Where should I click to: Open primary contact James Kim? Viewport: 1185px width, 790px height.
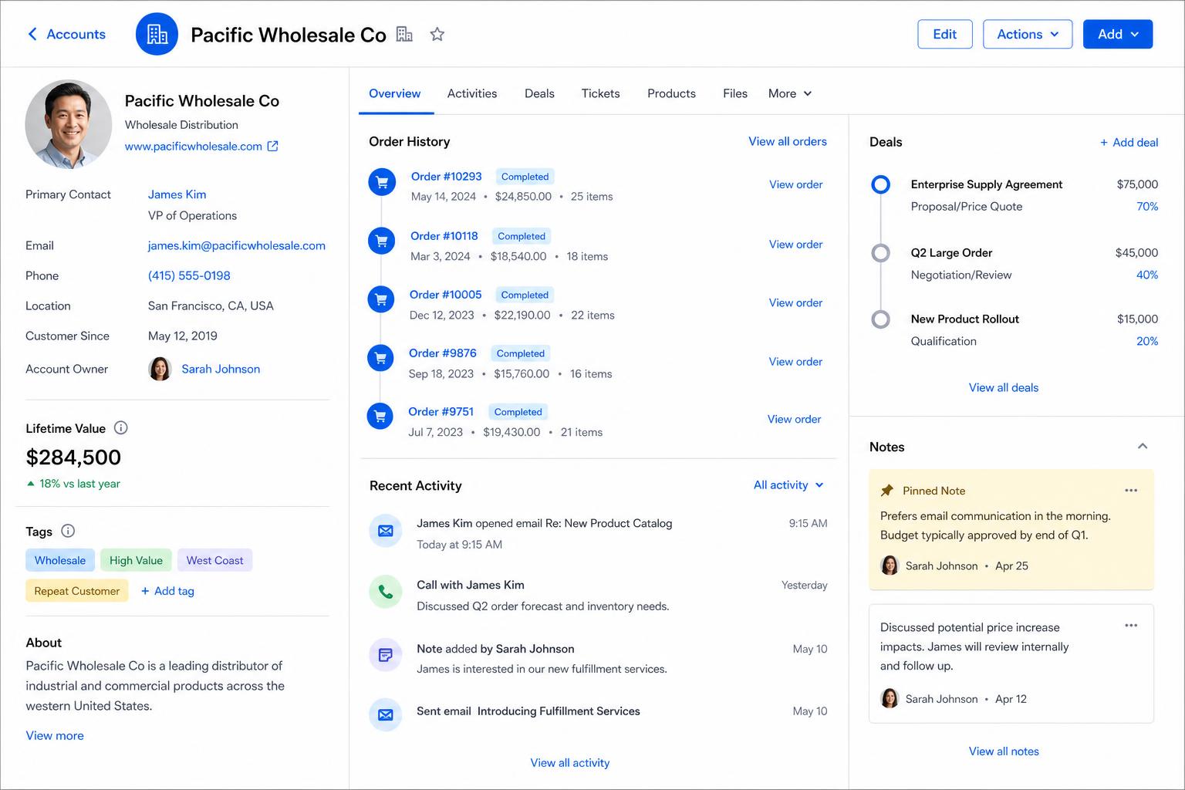point(177,194)
